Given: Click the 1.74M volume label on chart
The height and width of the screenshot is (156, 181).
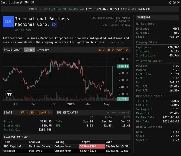Looking at the screenshot, I should pos(123,99).
